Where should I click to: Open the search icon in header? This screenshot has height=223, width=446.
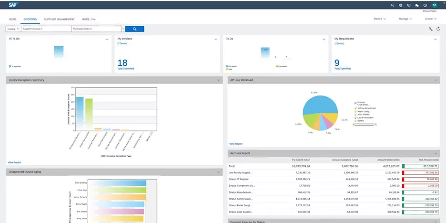[393, 5]
